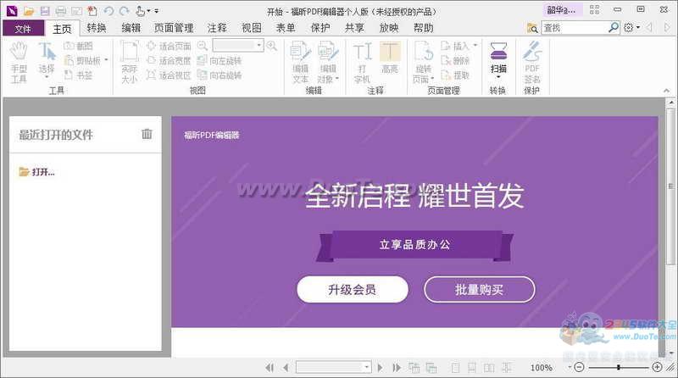Click edit text (编辑文本) tool
Image resolution: width=678 pixels, height=378 pixels.
pos(301,62)
